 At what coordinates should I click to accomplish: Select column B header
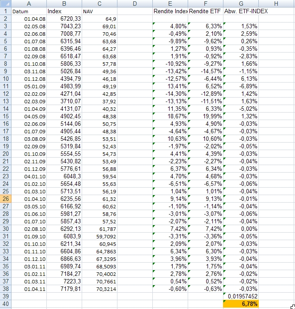64,4
